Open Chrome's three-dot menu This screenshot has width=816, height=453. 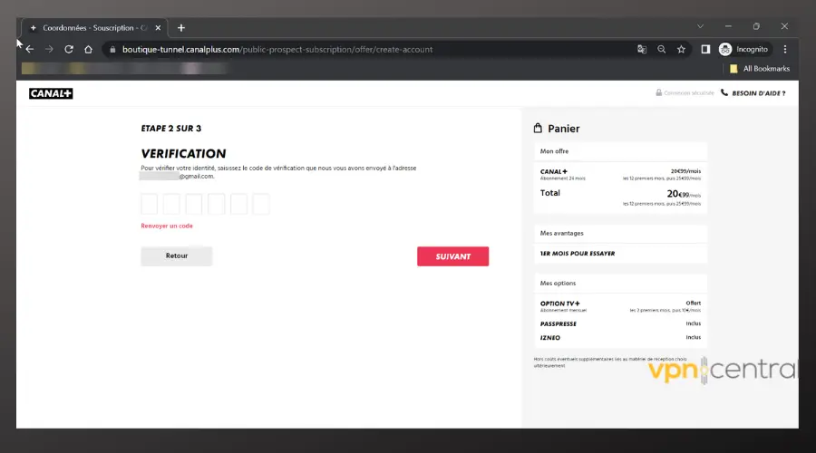(x=785, y=49)
